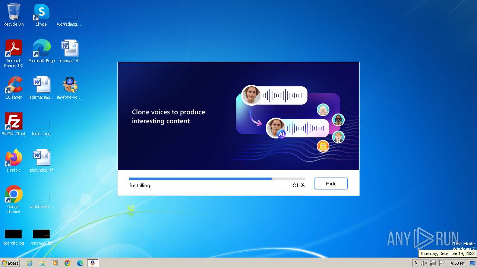Open Acrobat Reader DC shortcut
Screen dimensions: 477x268
click(13, 54)
